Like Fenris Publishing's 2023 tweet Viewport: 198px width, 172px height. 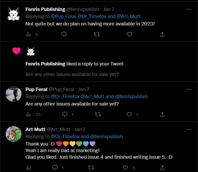[129, 34]
